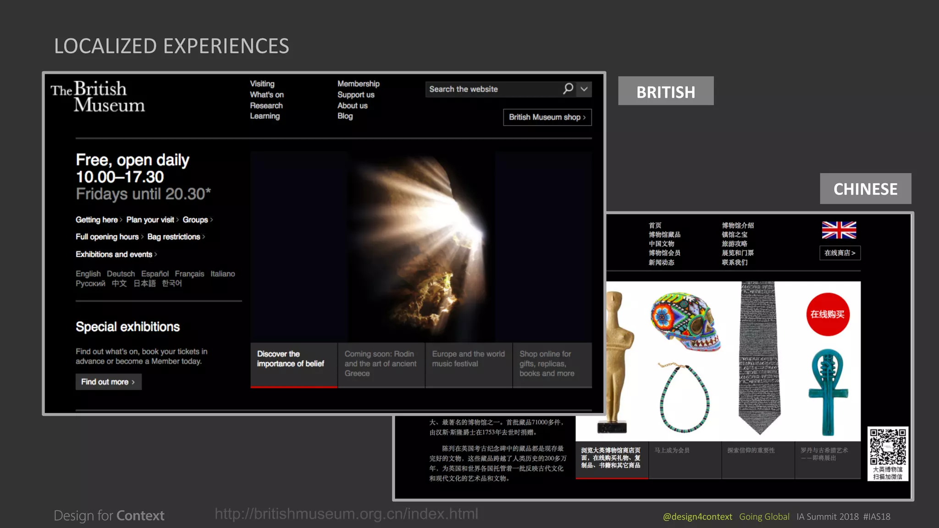The height and width of the screenshot is (528, 939).
Task: Click The British Museum logo
Action: point(98,96)
